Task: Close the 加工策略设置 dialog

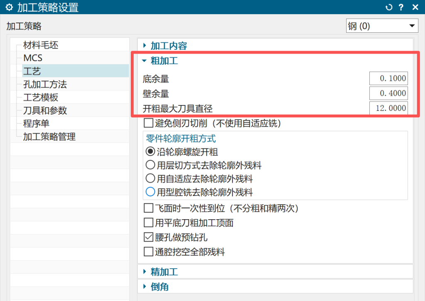Action: [x=415, y=7]
